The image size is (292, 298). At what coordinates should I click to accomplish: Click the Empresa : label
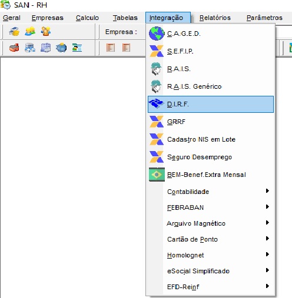121,32
